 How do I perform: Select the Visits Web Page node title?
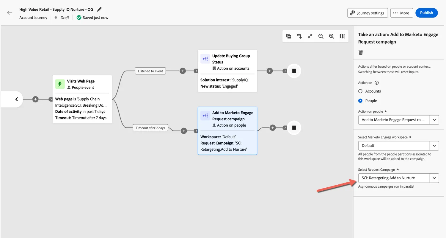click(81, 81)
